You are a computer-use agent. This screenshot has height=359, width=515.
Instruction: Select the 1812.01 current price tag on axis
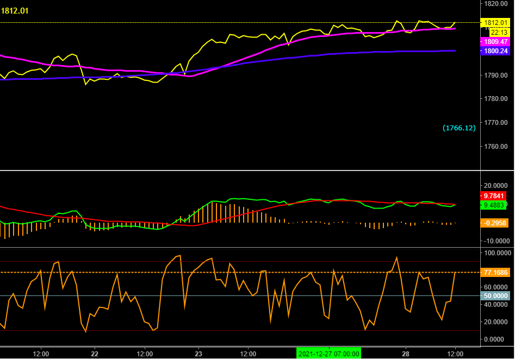tap(495, 23)
